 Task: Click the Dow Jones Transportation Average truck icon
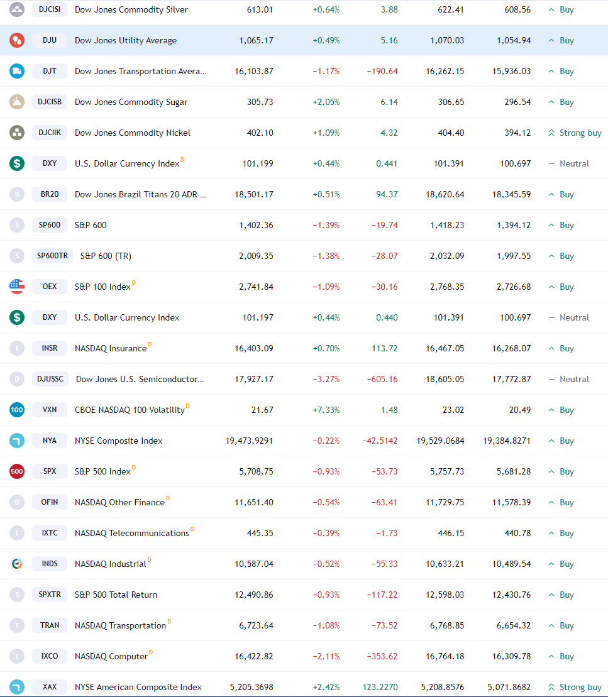point(17,71)
